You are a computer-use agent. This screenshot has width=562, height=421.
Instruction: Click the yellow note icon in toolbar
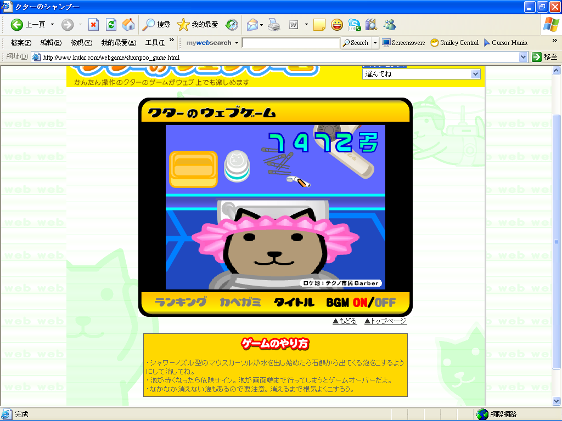coord(319,24)
